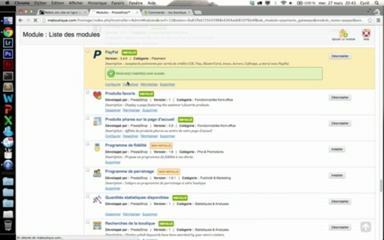Viewport: 384px width, 240px height.
Task: Open the Produits favoris module title link
Action: point(120,94)
